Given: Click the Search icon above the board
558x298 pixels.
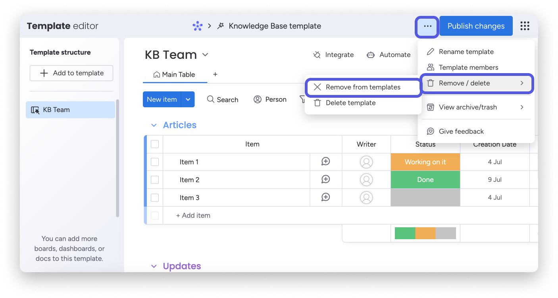Looking at the screenshot, I should click(x=210, y=99).
